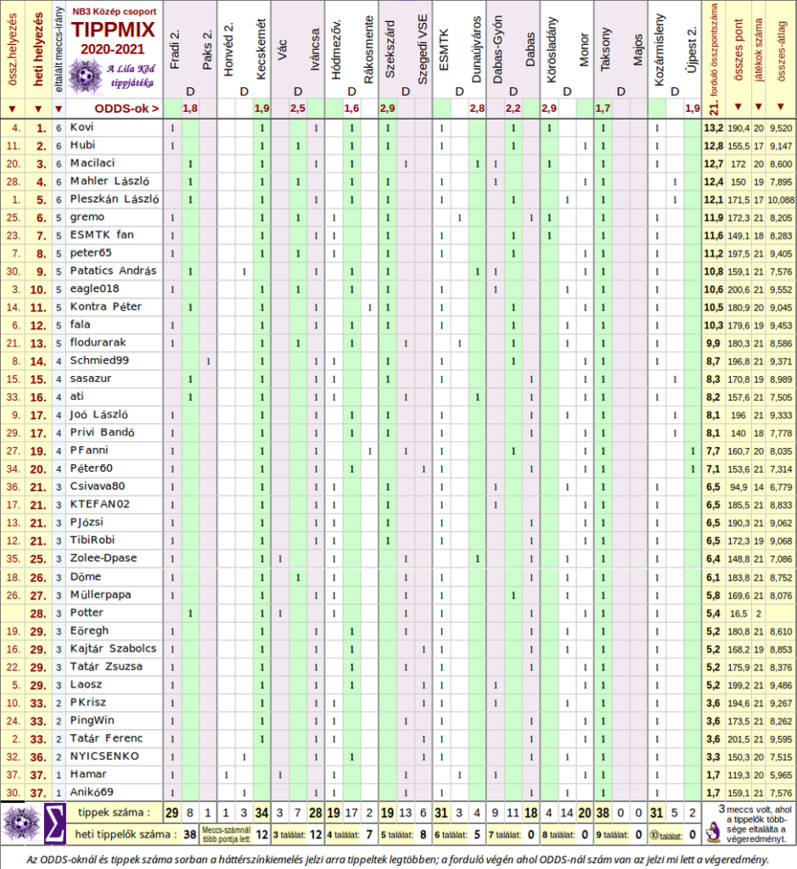The image size is (797, 869).
Task: Click the Újpest 2. column header
Action: [691, 50]
